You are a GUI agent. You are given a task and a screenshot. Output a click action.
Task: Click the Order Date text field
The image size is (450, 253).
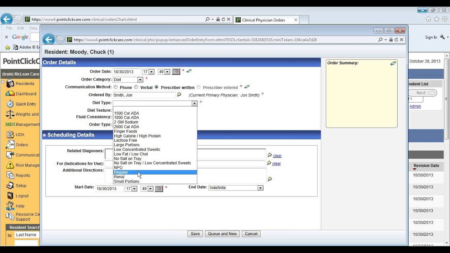(x=126, y=72)
